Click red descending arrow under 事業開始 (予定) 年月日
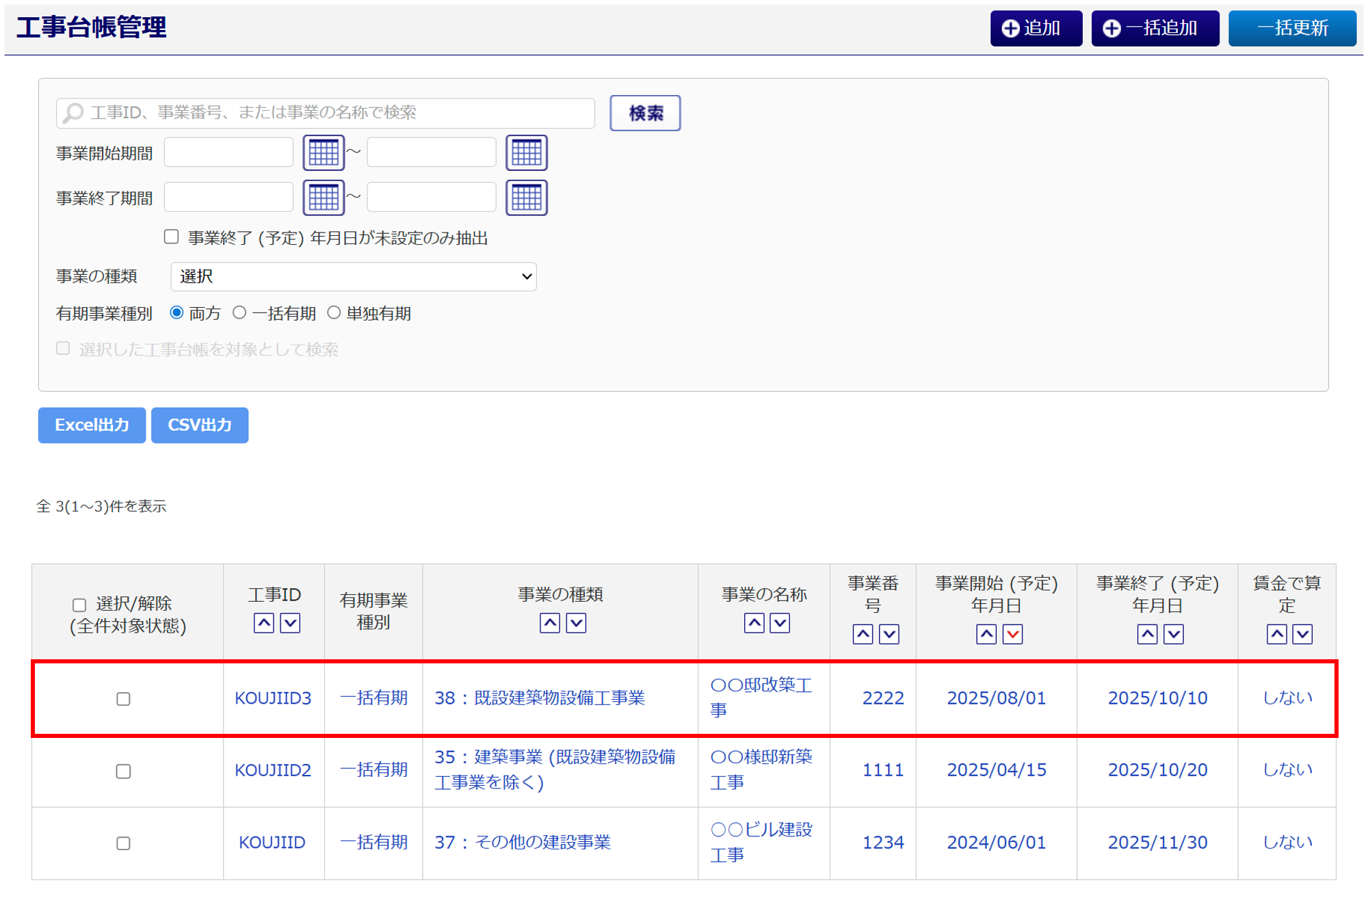The image size is (1368, 913). [1012, 635]
